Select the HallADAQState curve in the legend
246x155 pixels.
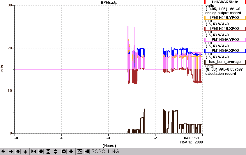coord(225,2)
